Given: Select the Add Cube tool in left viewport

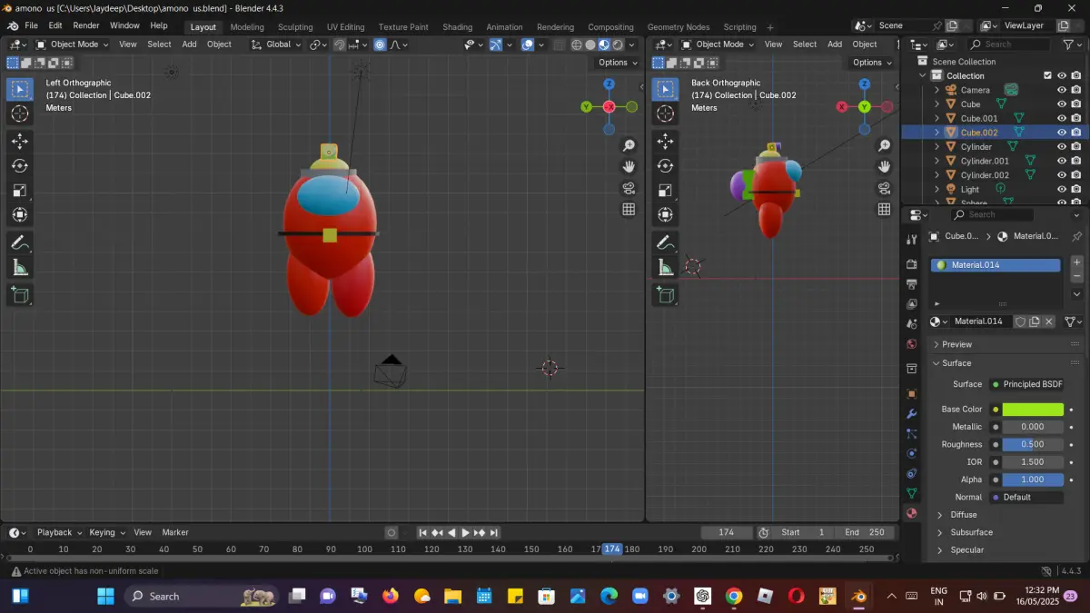Looking at the screenshot, I should pyautogui.click(x=20, y=294).
